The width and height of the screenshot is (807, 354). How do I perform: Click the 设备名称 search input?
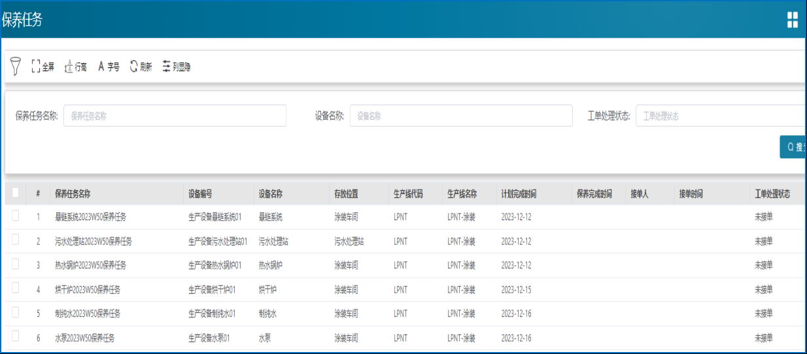tap(461, 116)
